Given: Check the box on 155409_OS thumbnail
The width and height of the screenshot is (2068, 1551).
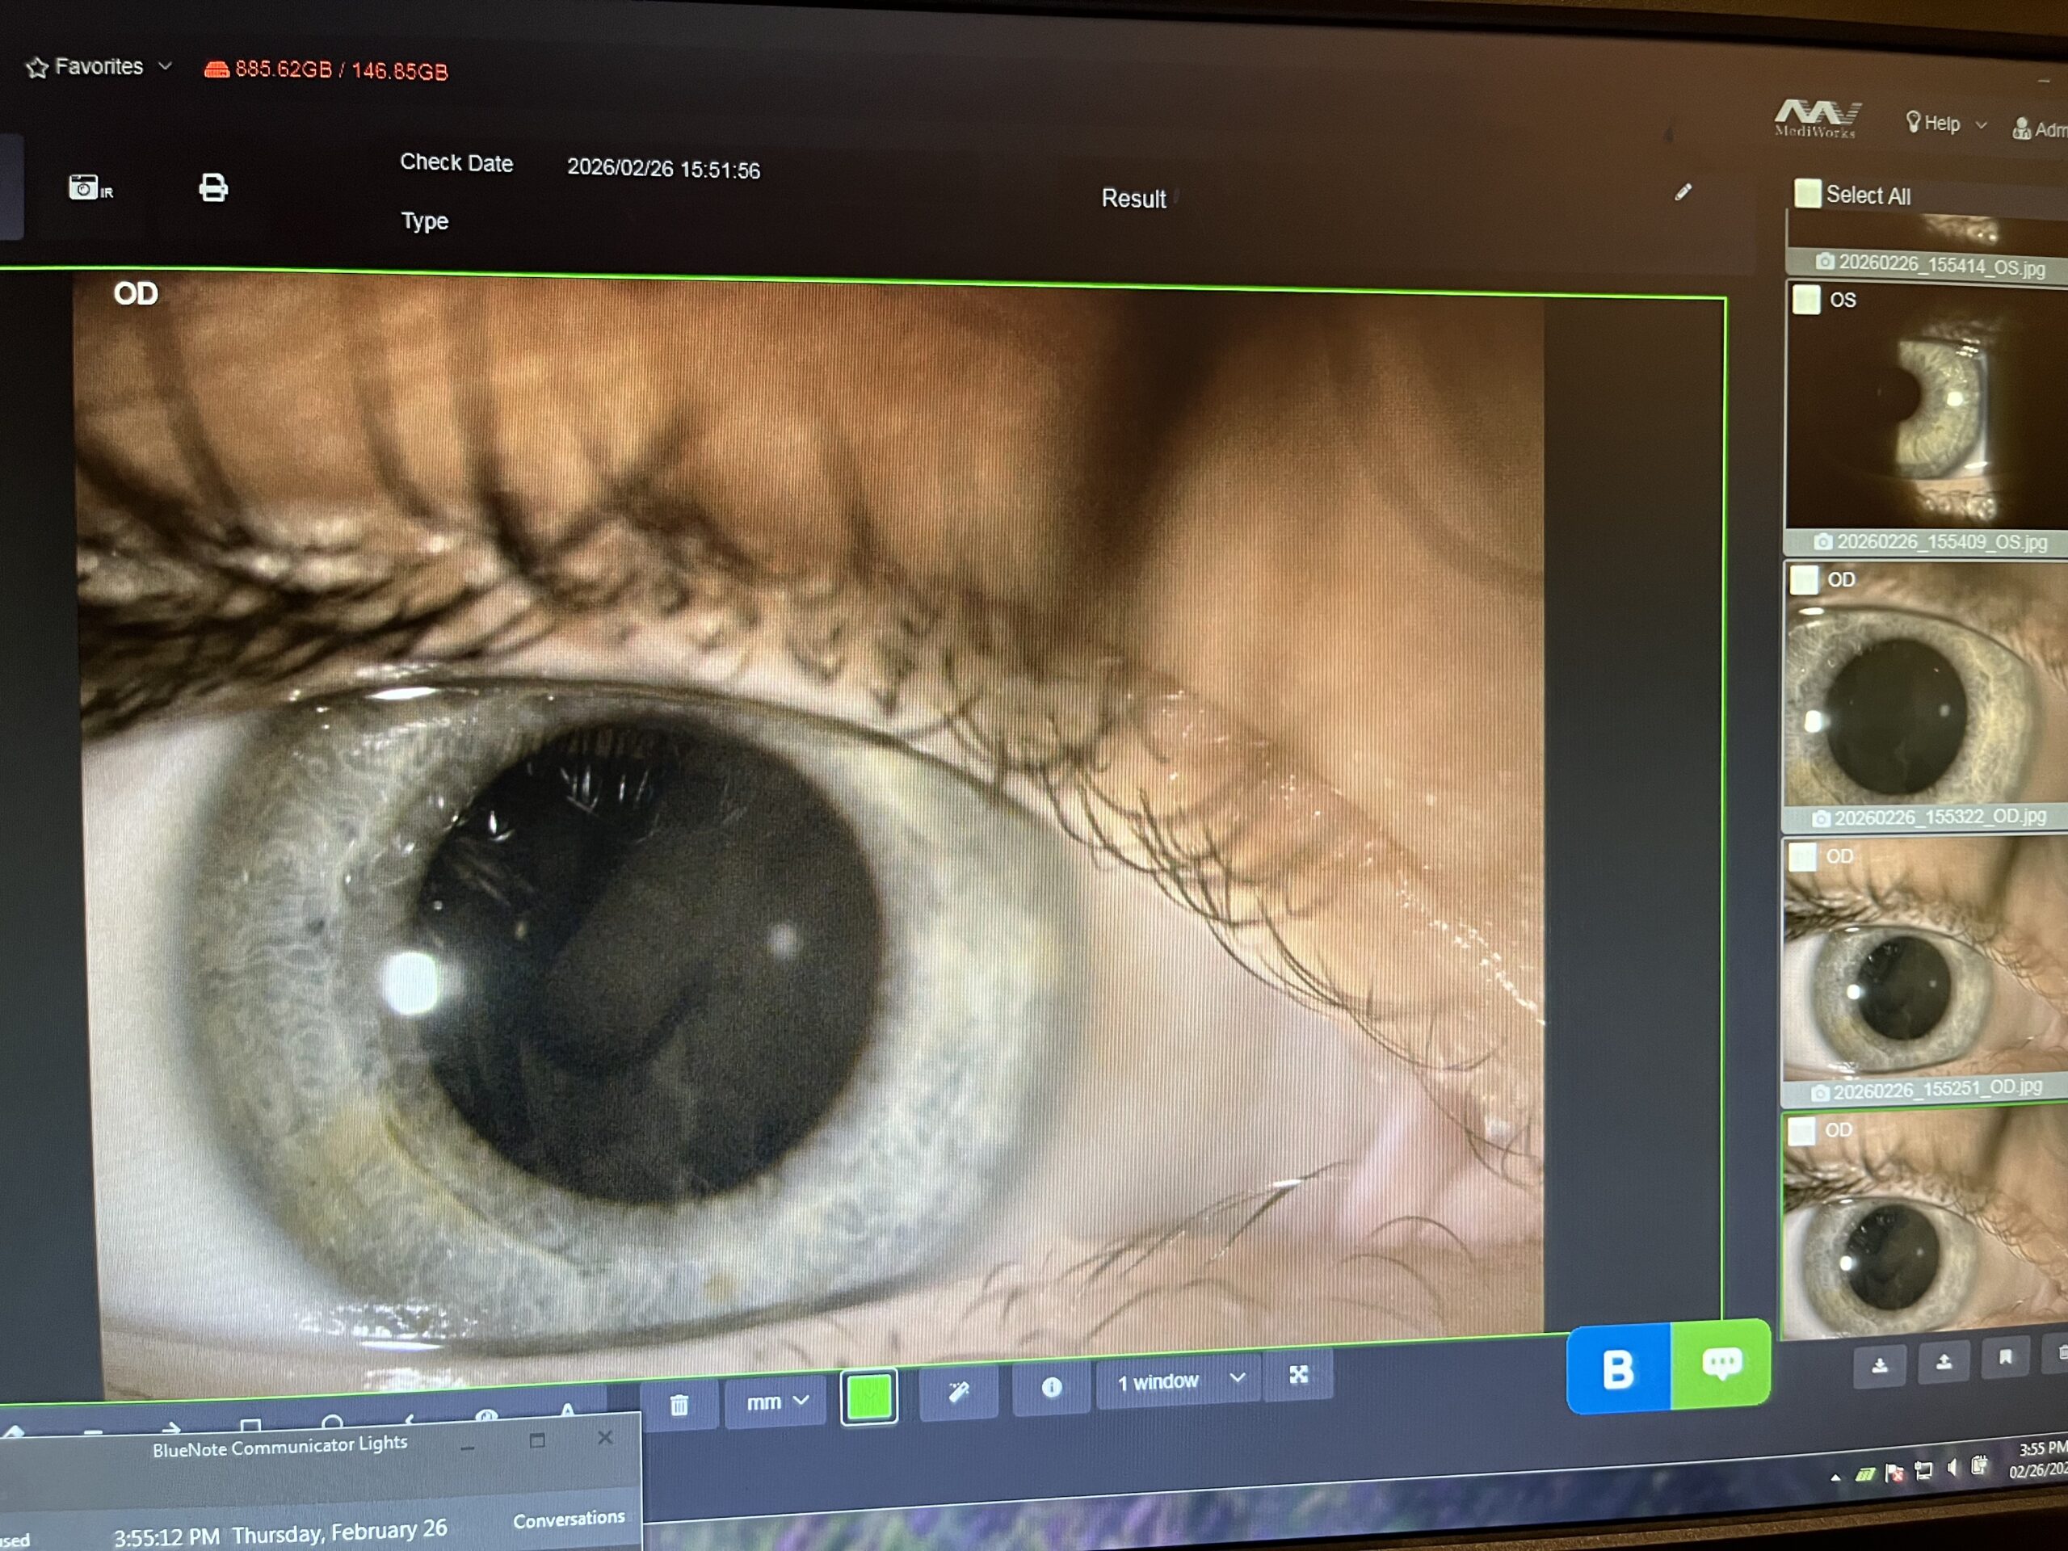Looking at the screenshot, I should (x=1805, y=301).
